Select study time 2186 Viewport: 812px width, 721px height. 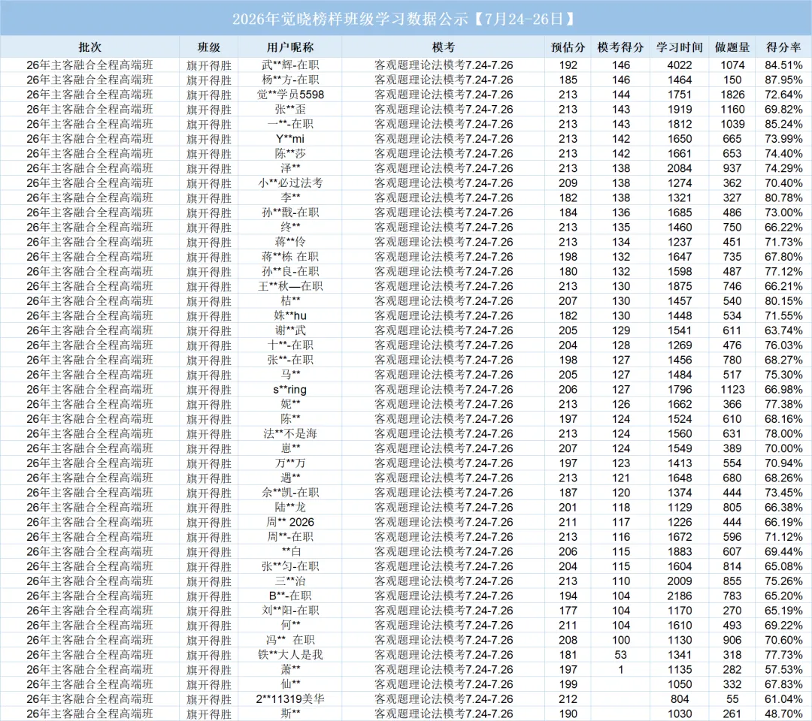click(680, 596)
